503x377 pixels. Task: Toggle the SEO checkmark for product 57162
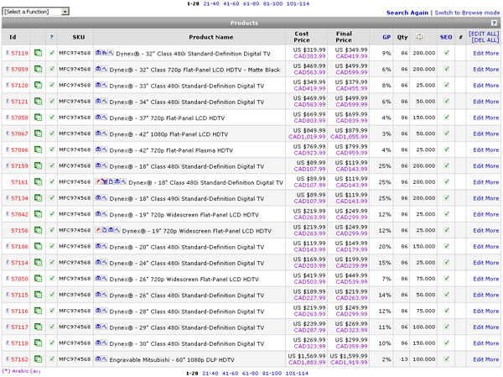[x=446, y=359]
